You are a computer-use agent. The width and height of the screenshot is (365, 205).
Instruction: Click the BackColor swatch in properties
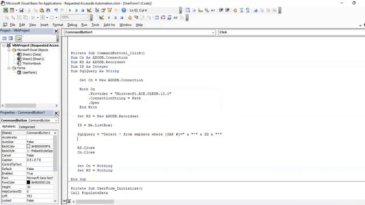pos(29,146)
